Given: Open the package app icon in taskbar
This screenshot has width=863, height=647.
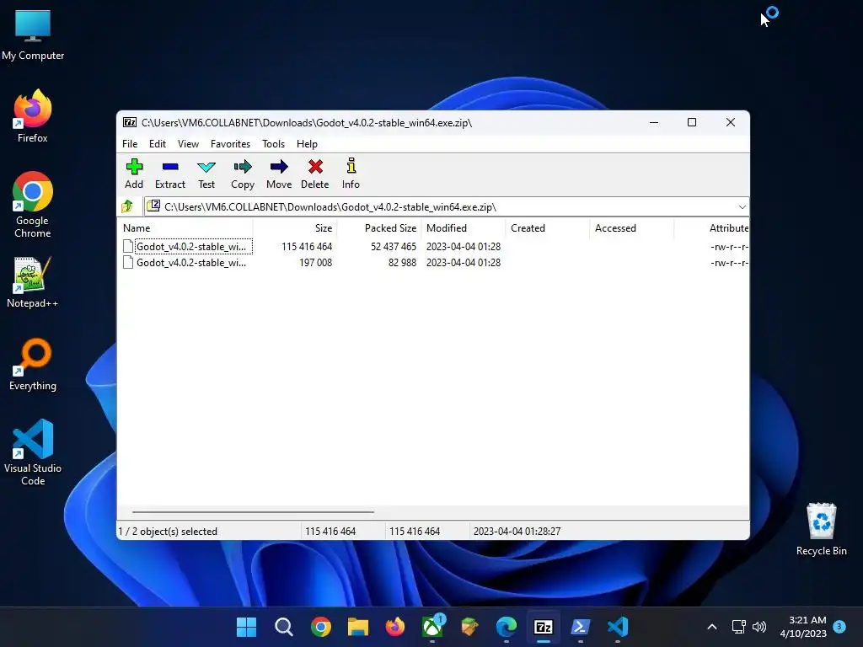Looking at the screenshot, I should (469, 627).
